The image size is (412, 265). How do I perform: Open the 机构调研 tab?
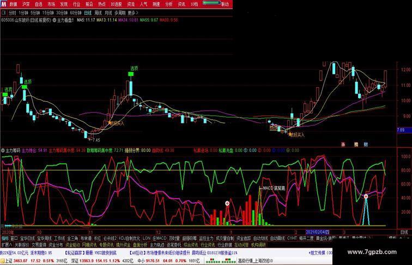[258, 245]
